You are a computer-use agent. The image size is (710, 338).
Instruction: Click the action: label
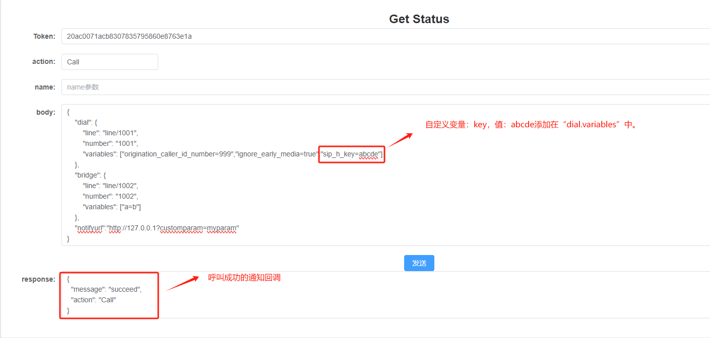pyautogui.click(x=43, y=61)
